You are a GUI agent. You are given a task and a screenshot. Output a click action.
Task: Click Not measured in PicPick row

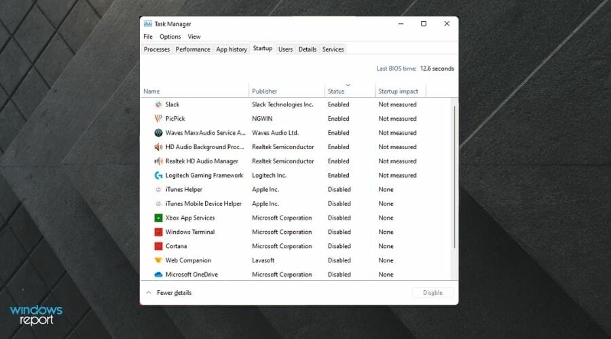397,119
